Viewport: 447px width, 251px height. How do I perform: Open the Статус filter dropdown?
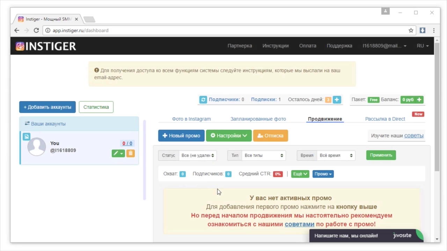click(x=198, y=155)
